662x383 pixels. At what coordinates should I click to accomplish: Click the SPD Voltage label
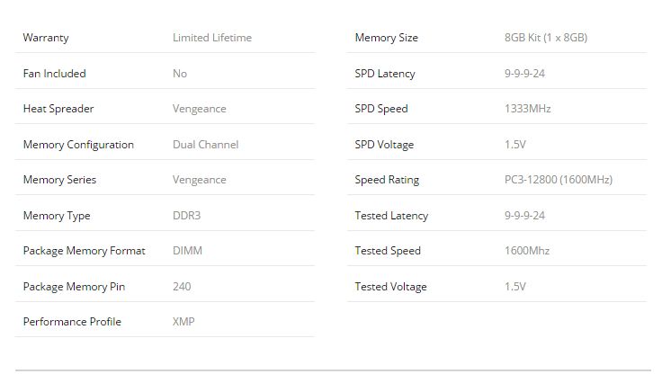click(384, 145)
